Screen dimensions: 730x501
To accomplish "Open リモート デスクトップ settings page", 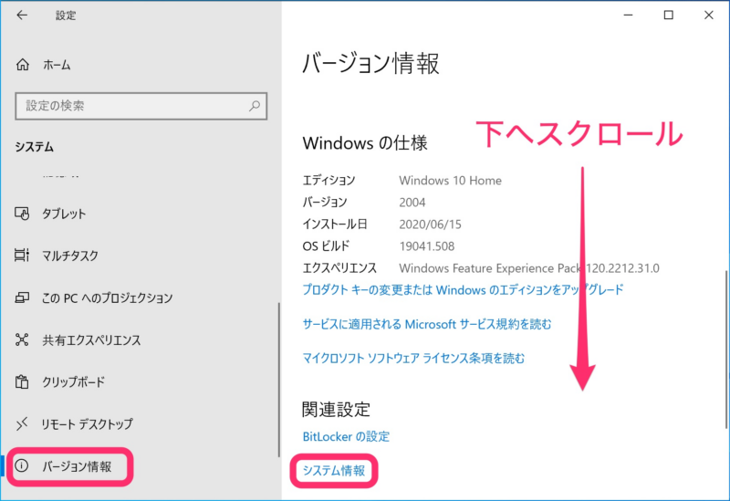I will tap(87, 424).
